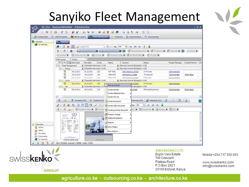Open Inbox in Favorites

coord(41,130)
